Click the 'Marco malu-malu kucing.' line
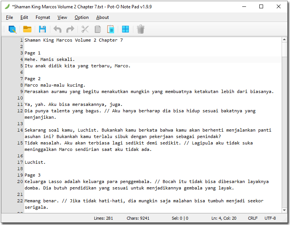The image size is (290, 225). [55, 85]
